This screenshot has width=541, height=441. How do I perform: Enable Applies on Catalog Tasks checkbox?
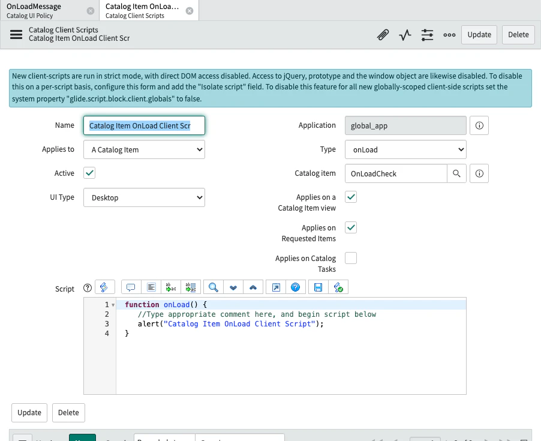[351, 258]
